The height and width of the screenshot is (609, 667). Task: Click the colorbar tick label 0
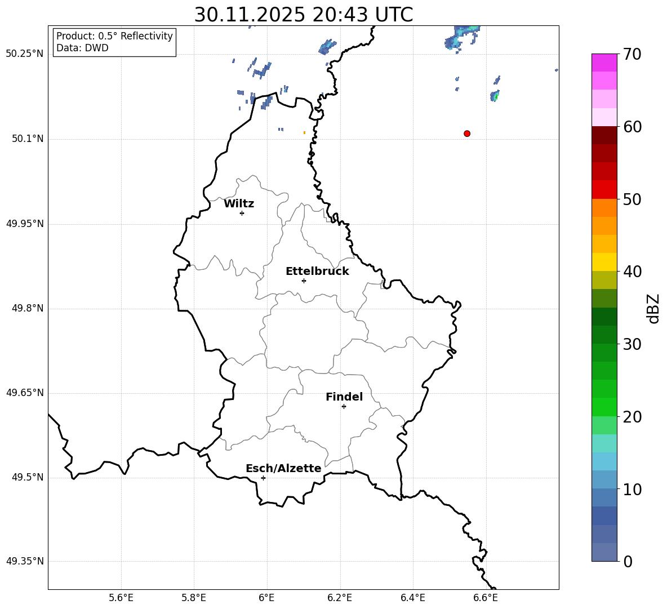(628, 562)
